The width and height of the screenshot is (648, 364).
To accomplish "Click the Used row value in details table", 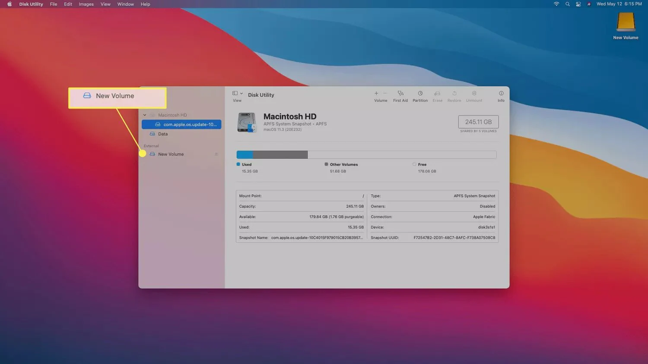I will coord(356,227).
